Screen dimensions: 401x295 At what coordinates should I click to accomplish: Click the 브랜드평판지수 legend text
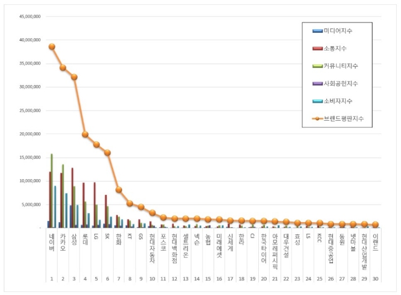click(x=344, y=118)
